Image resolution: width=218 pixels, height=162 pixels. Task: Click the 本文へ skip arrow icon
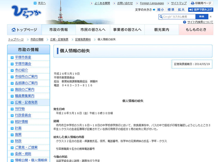(x=35, y=3)
